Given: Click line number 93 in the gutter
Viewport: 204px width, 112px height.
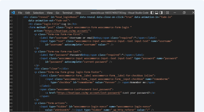Looking at the screenshot, I should tap(11, 58).
